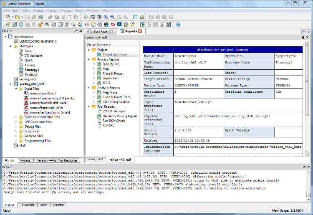This screenshot has width=313, height=215.
Task: Open the Strategy1 item in File List
Action: [32, 70]
